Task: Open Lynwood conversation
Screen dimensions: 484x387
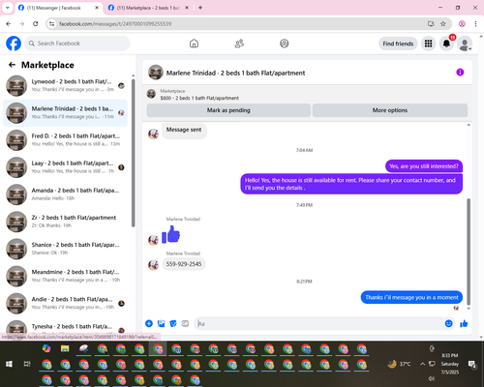Action: (x=66, y=85)
